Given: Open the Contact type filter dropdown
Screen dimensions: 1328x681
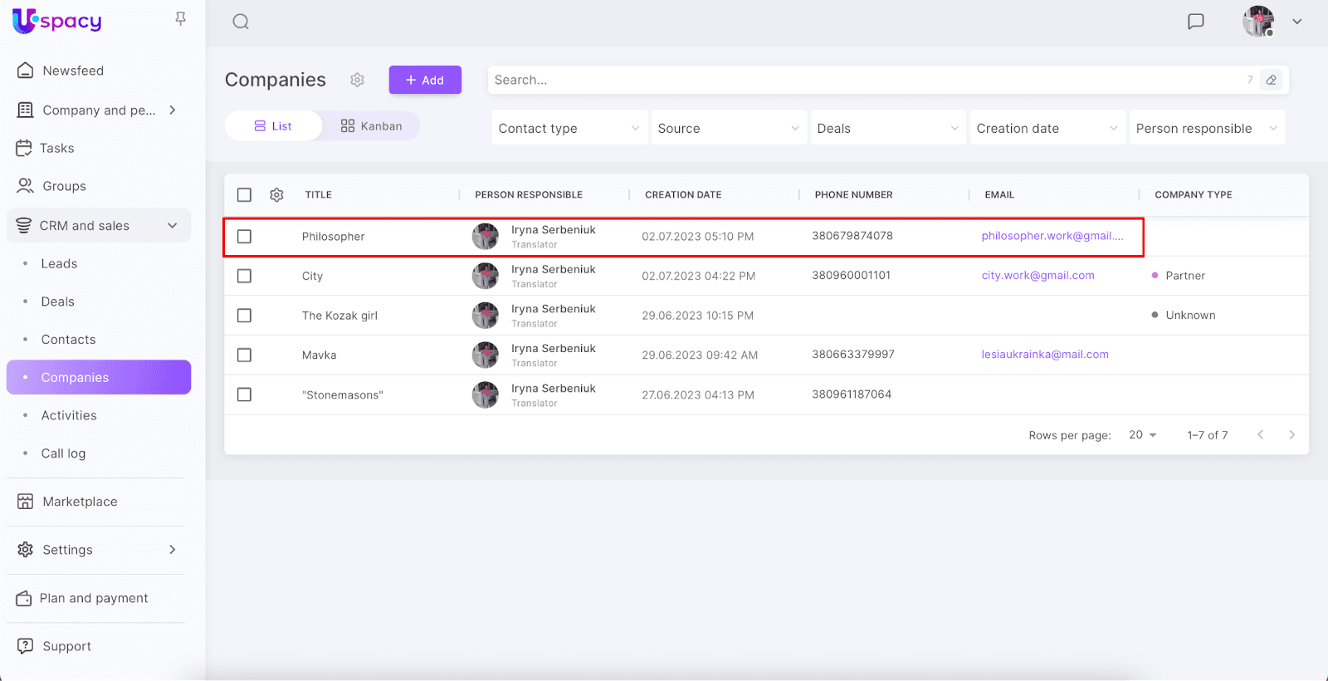Looking at the screenshot, I should [x=569, y=128].
